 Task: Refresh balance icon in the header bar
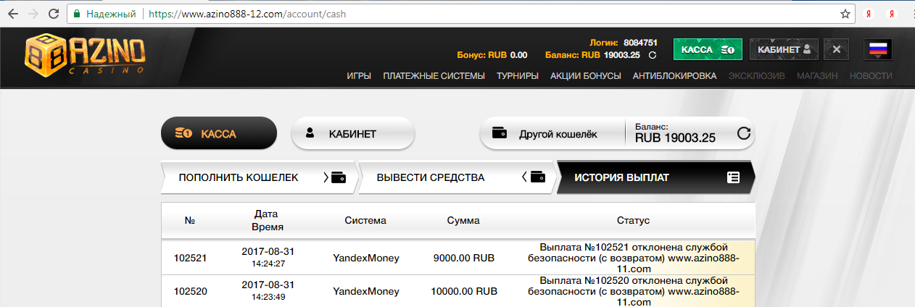[x=652, y=55]
